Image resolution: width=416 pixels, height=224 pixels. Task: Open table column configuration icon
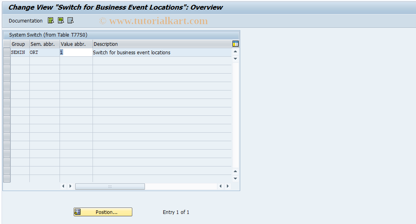[235, 44]
